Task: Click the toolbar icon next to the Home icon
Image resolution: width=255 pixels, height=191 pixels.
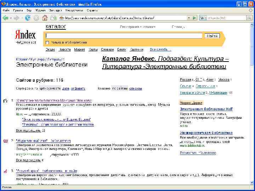Action: tap(53, 18)
